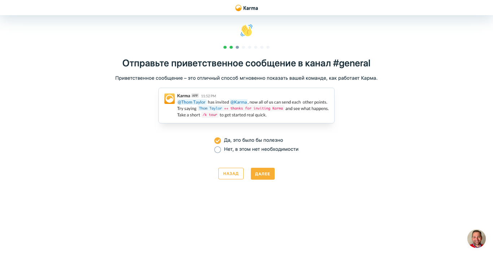Click the Slack message preview image
The image size is (493, 254).
tap(247, 105)
